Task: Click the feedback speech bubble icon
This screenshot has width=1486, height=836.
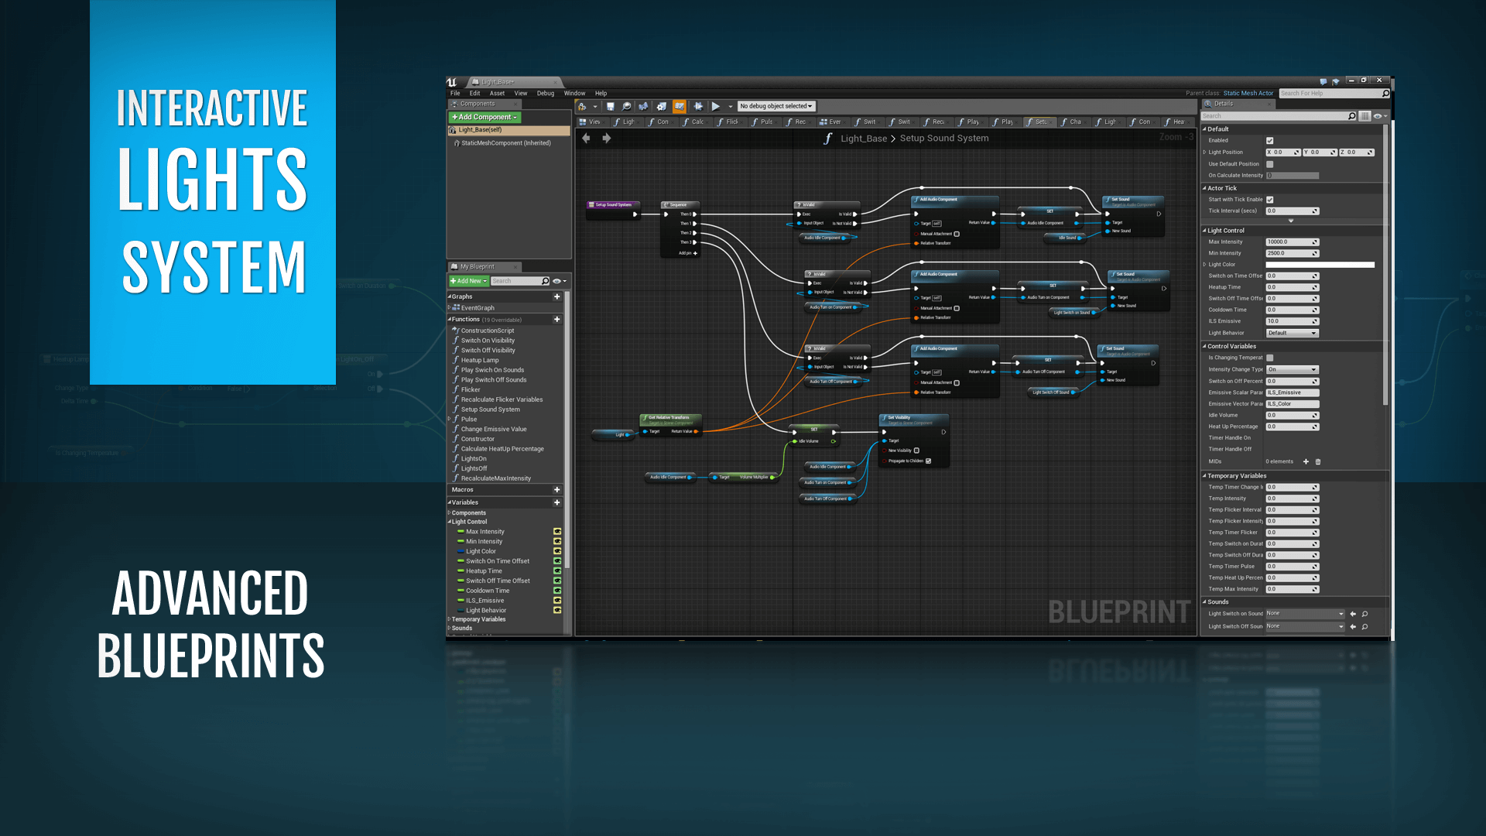Action: (1323, 81)
